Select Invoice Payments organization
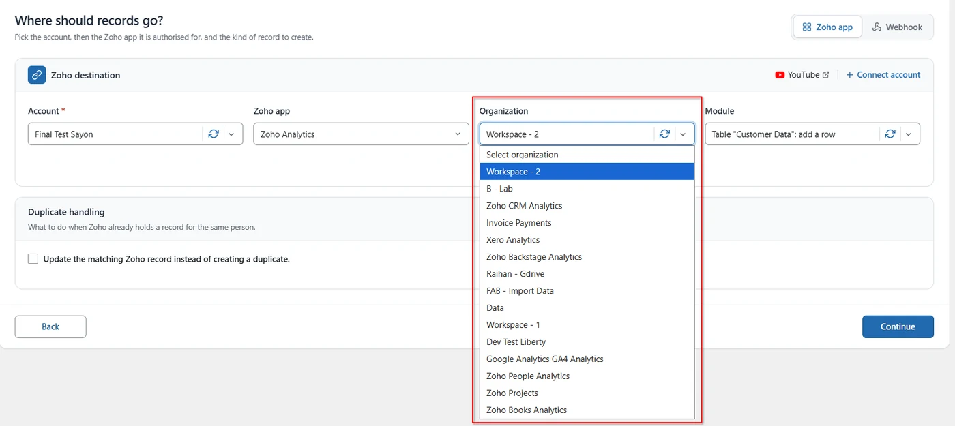This screenshot has height=426, width=955. point(587,223)
